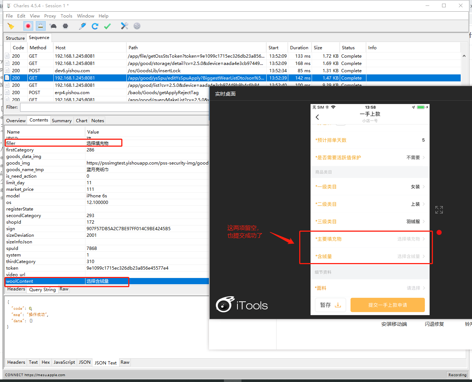Select the Query String request tab

point(42,290)
